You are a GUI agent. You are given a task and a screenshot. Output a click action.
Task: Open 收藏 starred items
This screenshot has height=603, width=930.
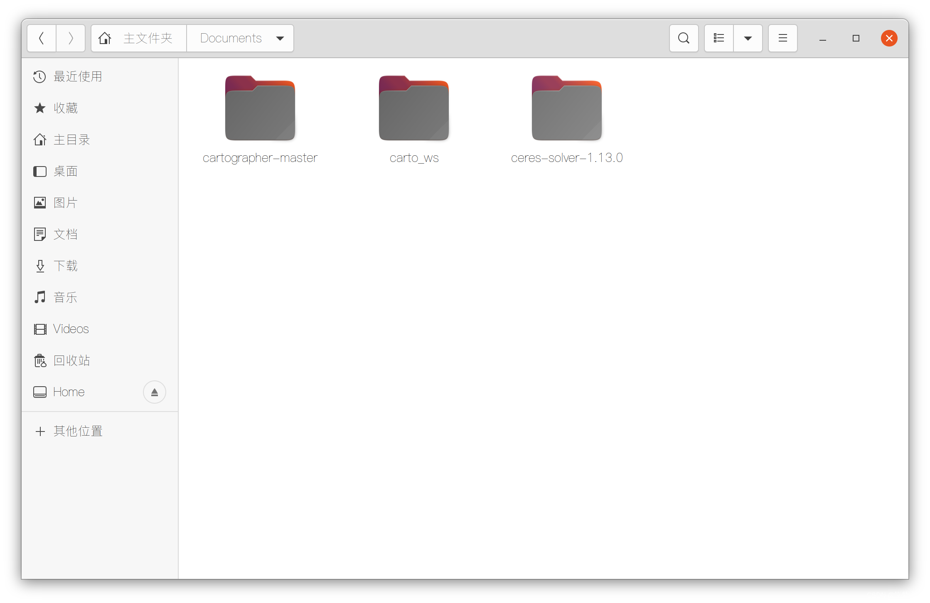pyautogui.click(x=66, y=108)
